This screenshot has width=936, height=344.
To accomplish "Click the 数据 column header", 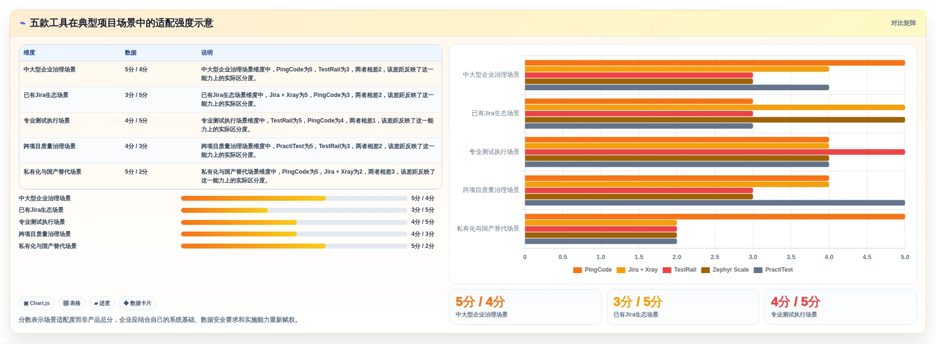I will [130, 53].
